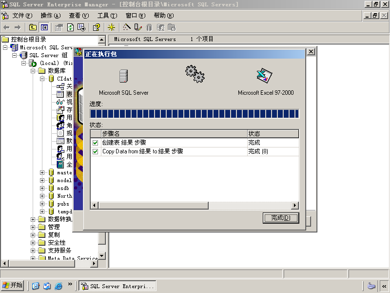Open the 窗口(W) menu
Screen dimensions: 390x293
click(x=136, y=16)
